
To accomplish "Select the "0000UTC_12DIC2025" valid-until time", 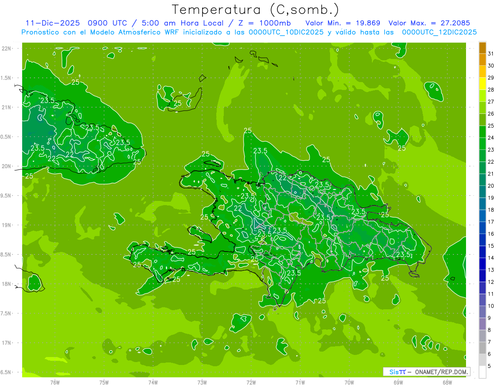I will point(439,32).
